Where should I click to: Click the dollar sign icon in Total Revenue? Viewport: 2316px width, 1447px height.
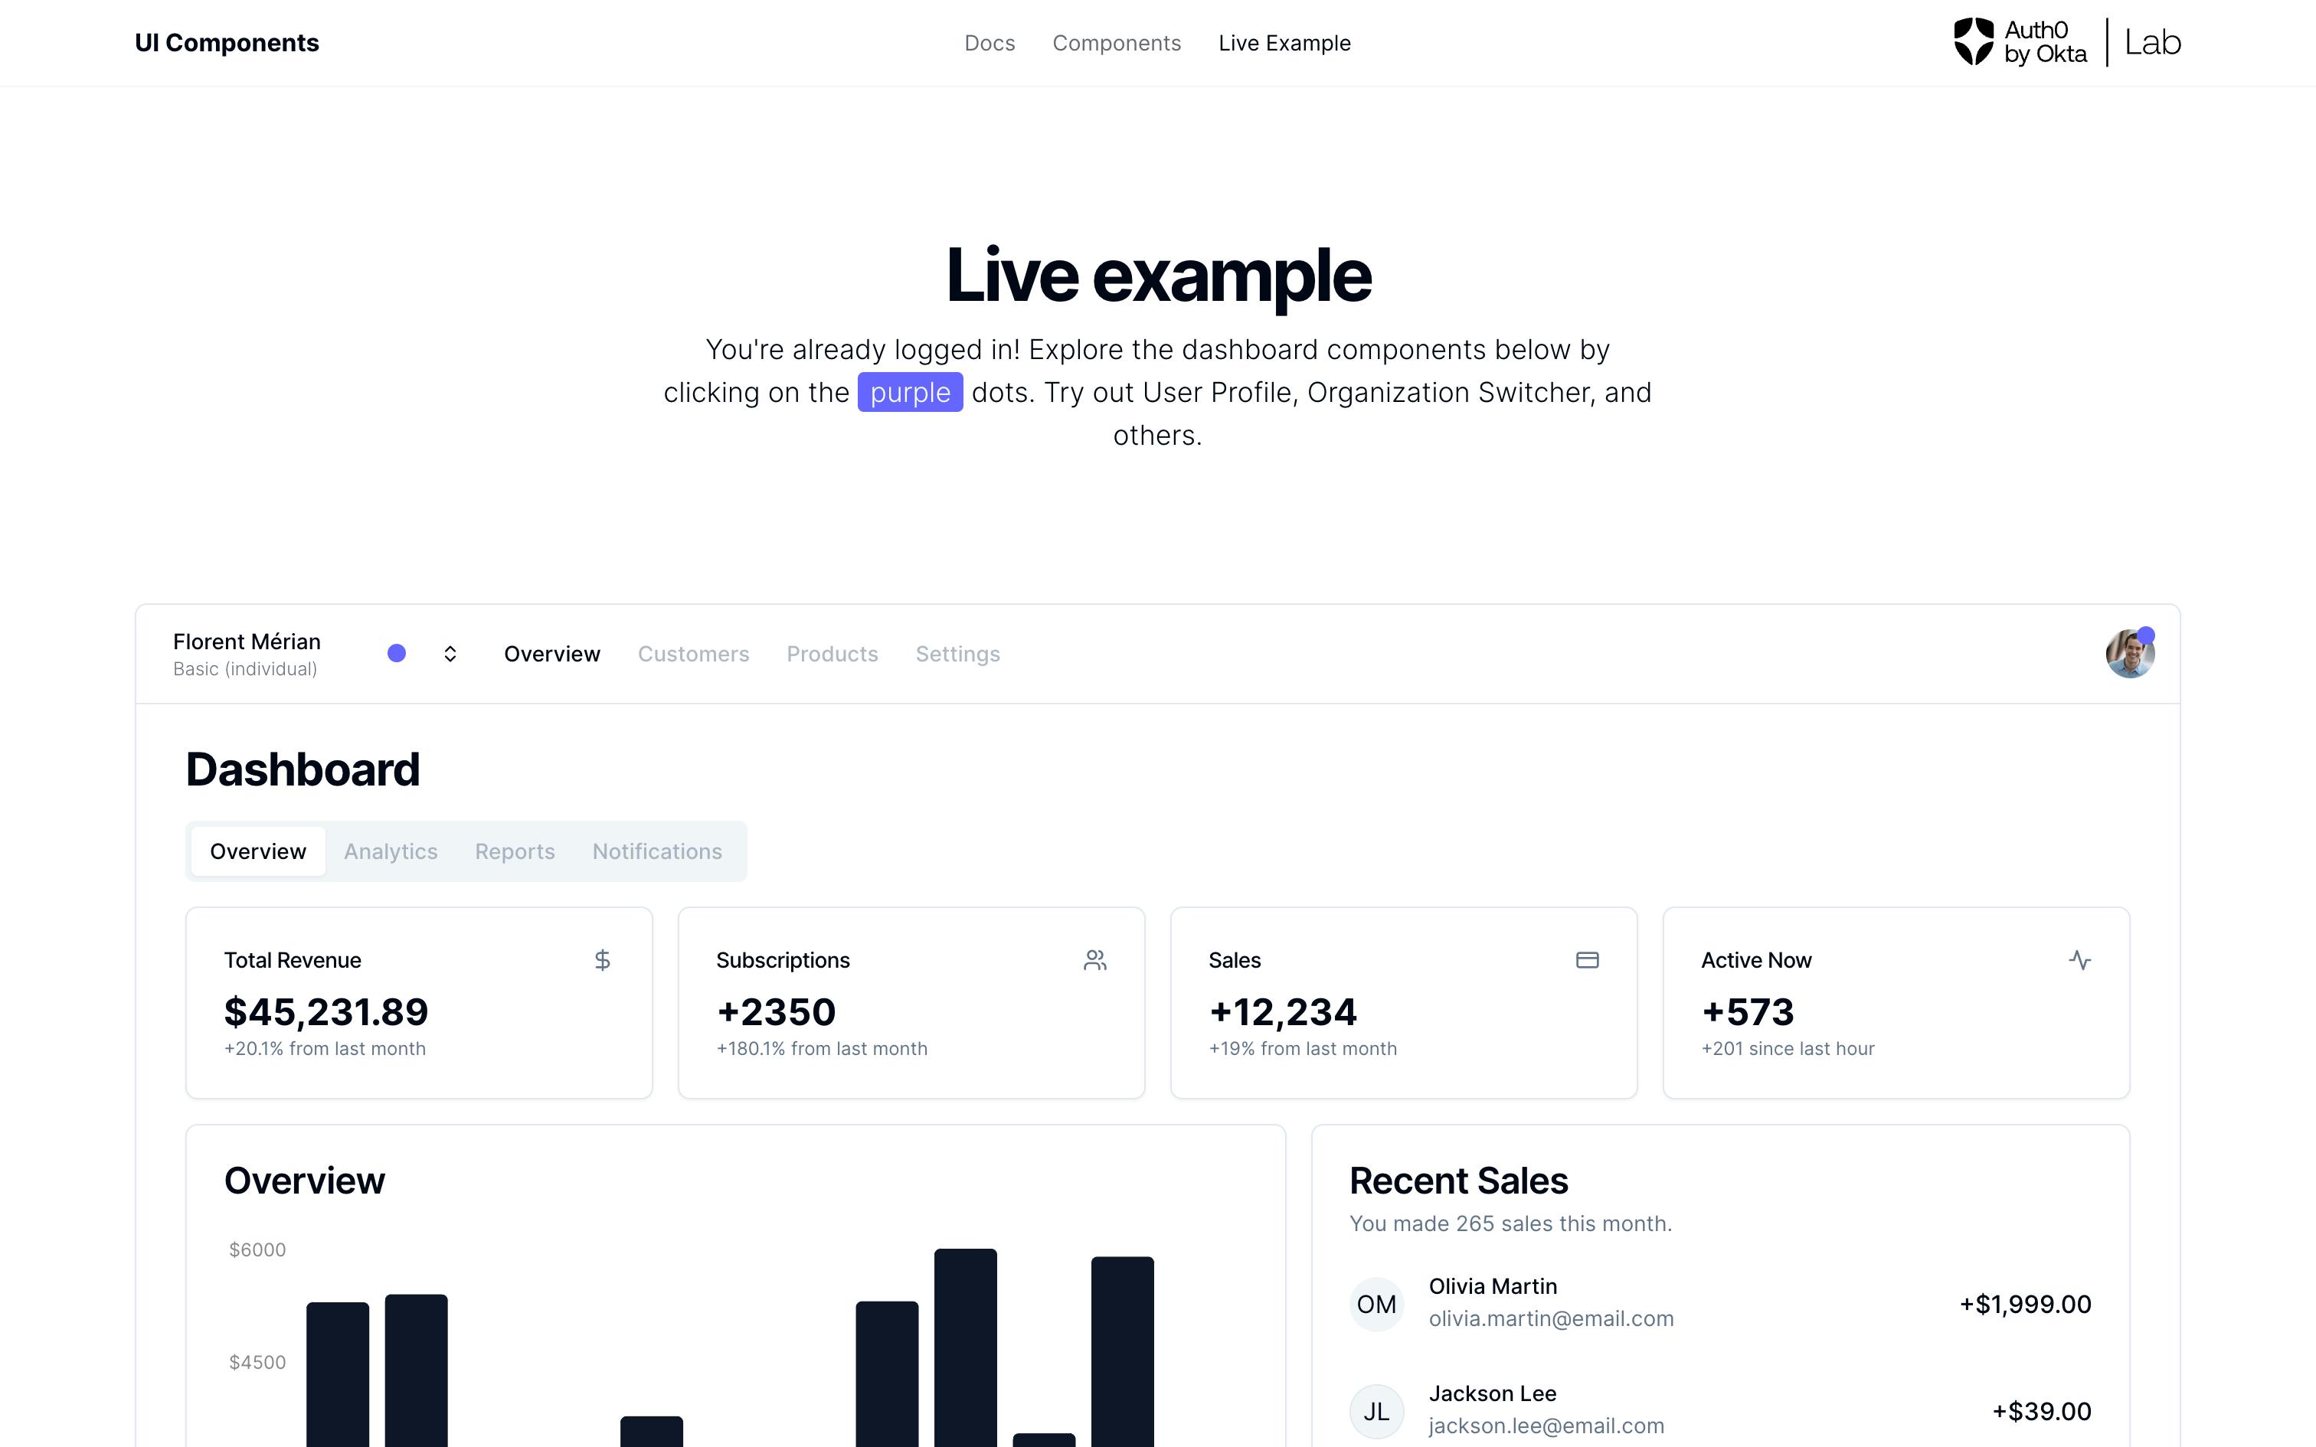(x=602, y=960)
